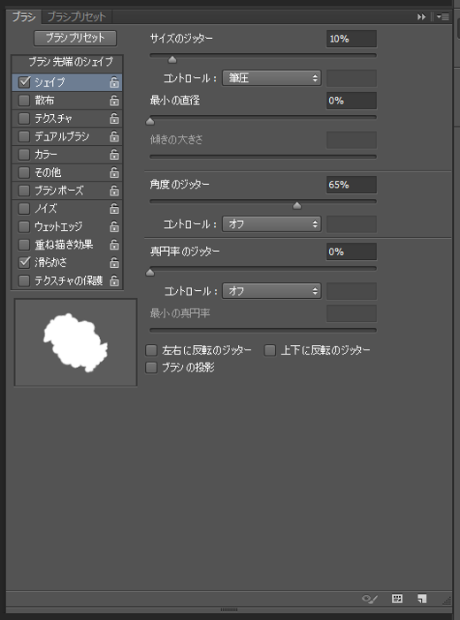Toggle lock icon for ブラシポーズ row
Image resolution: width=460 pixels, height=620 pixels.
[x=114, y=190]
